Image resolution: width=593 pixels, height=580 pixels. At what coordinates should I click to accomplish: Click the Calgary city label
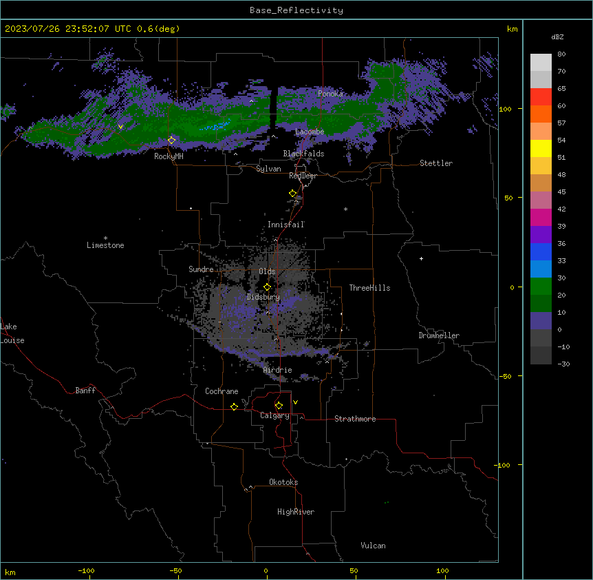[274, 415]
